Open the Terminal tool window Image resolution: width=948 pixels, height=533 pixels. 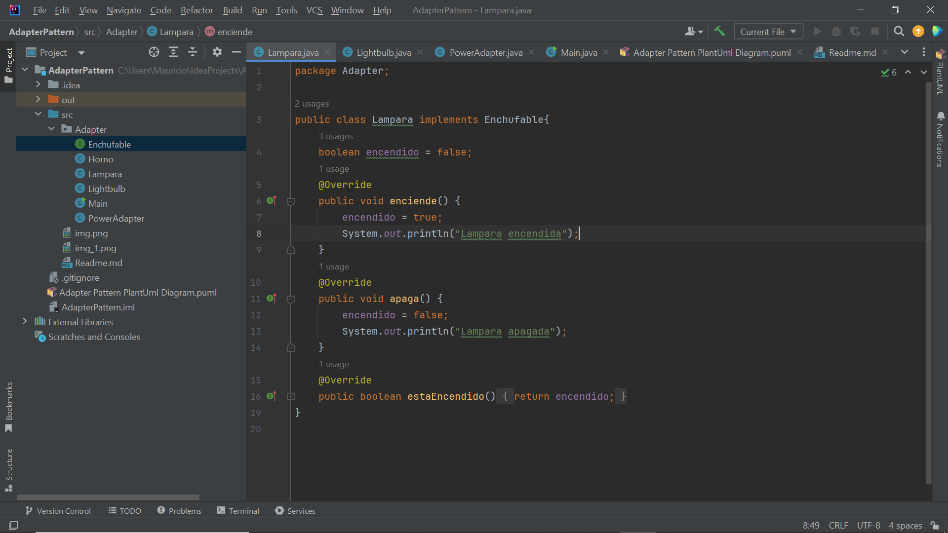click(x=238, y=511)
